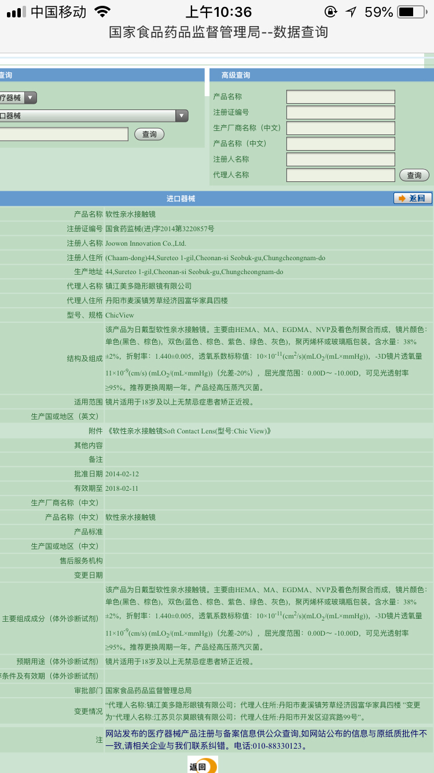This screenshot has width=434, height=773.
Task: Select approval date 2014-02-12
Action: pos(122,474)
